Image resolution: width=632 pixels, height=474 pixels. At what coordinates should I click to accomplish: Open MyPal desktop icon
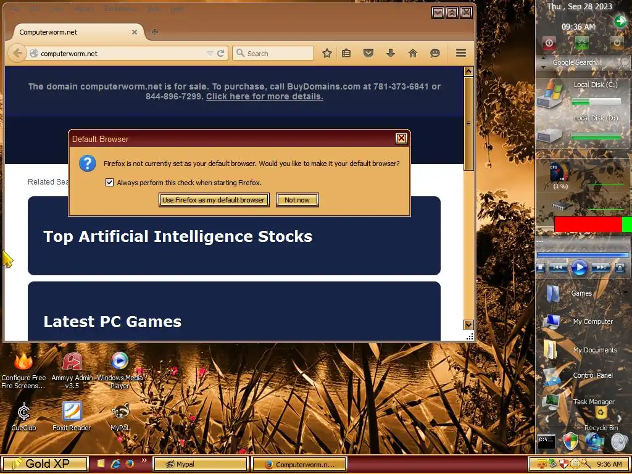[x=120, y=417]
